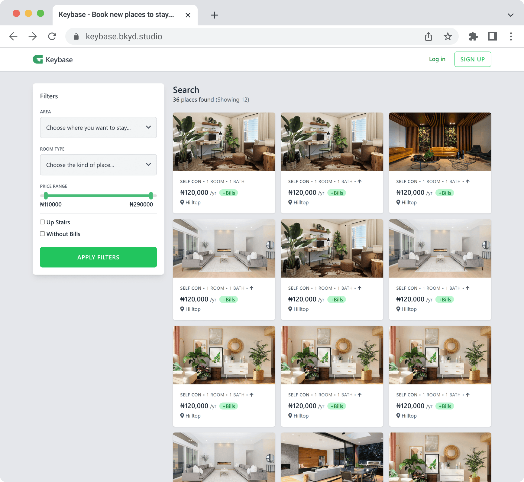Check the Without Bills option
The image size is (524, 482).
point(43,234)
